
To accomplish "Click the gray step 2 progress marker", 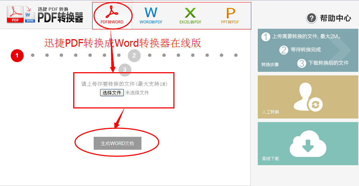I will 134,55.
